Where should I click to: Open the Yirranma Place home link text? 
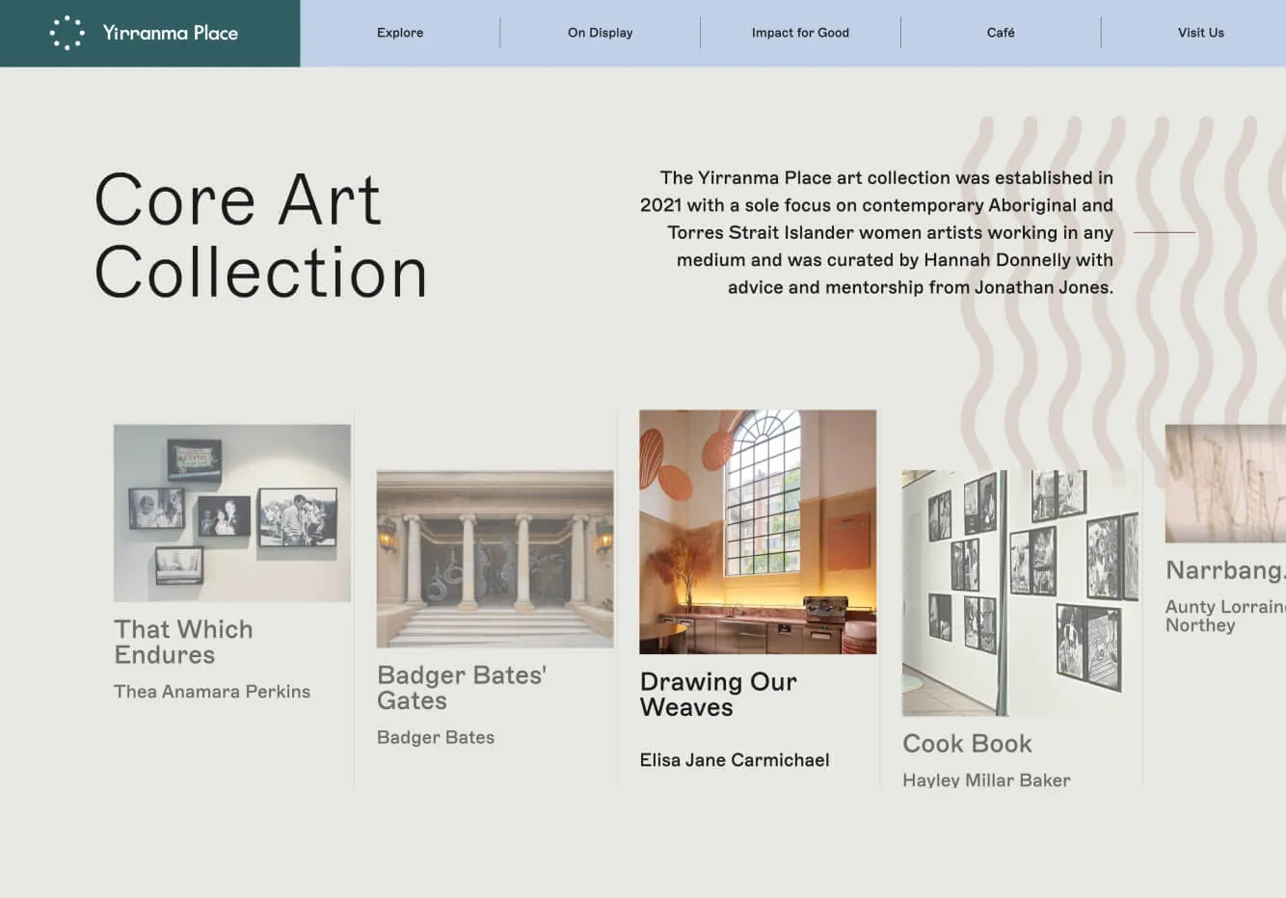pyautogui.click(x=171, y=33)
